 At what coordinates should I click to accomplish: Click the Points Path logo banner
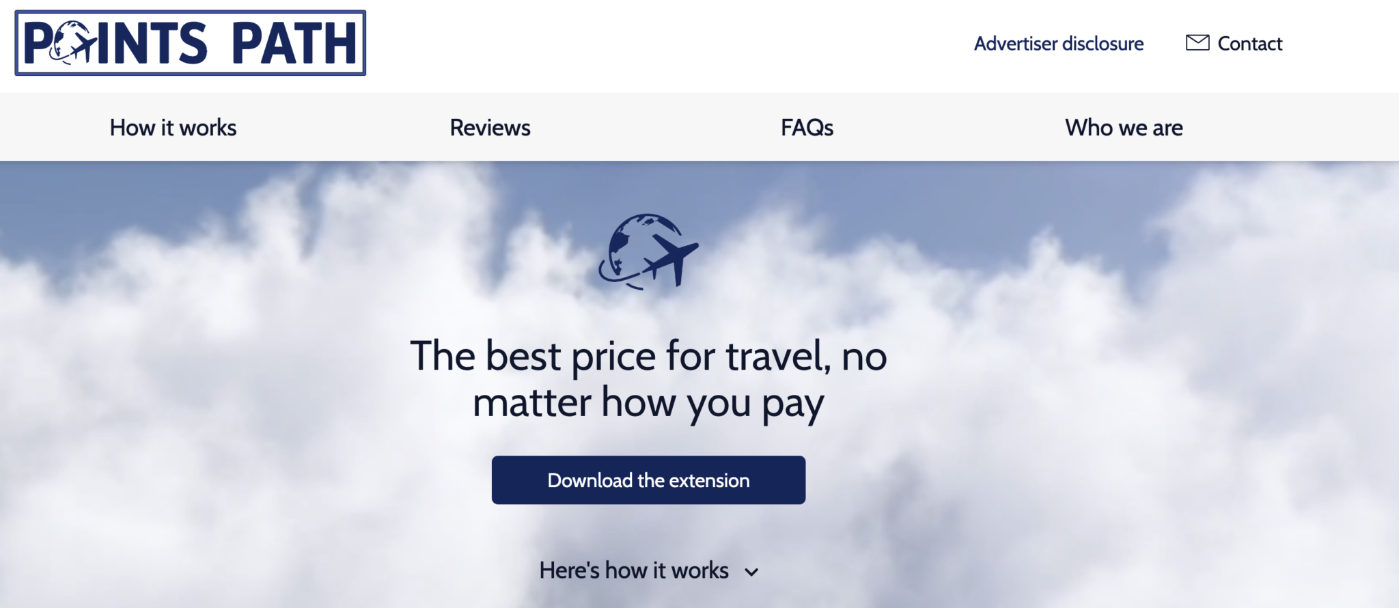click(x=191, y=43)
